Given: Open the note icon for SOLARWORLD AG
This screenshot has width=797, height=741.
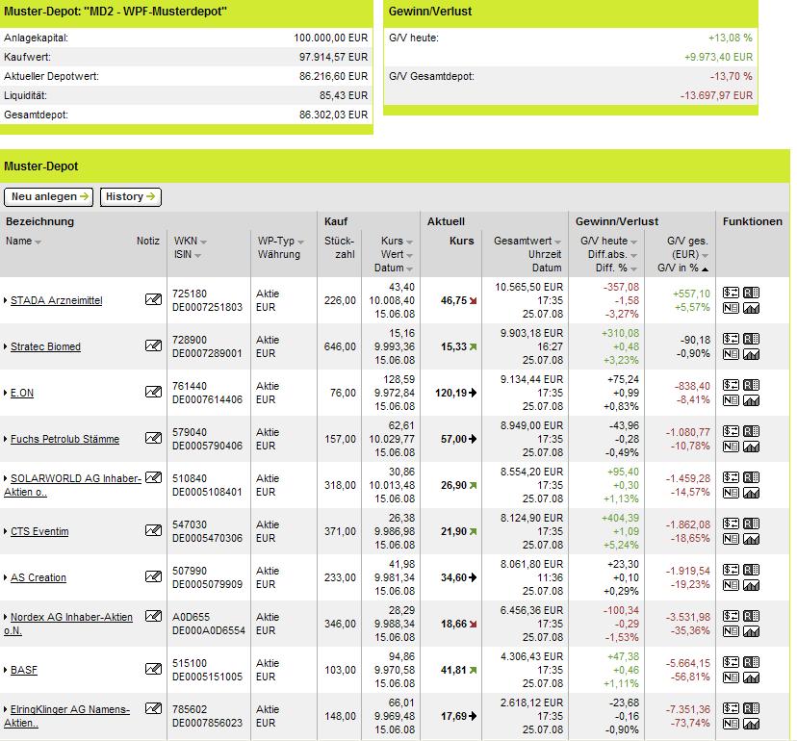Looking at the screenshot, I should [153, 477].
